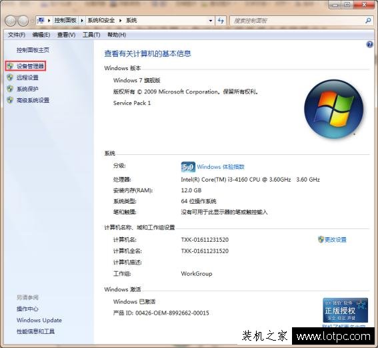
Task: Click the refresh button beside address bar
Action: (221, 21)
